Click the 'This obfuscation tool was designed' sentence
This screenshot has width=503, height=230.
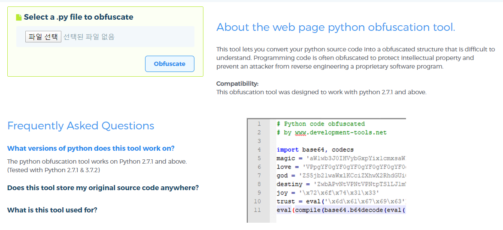point(321,92)
